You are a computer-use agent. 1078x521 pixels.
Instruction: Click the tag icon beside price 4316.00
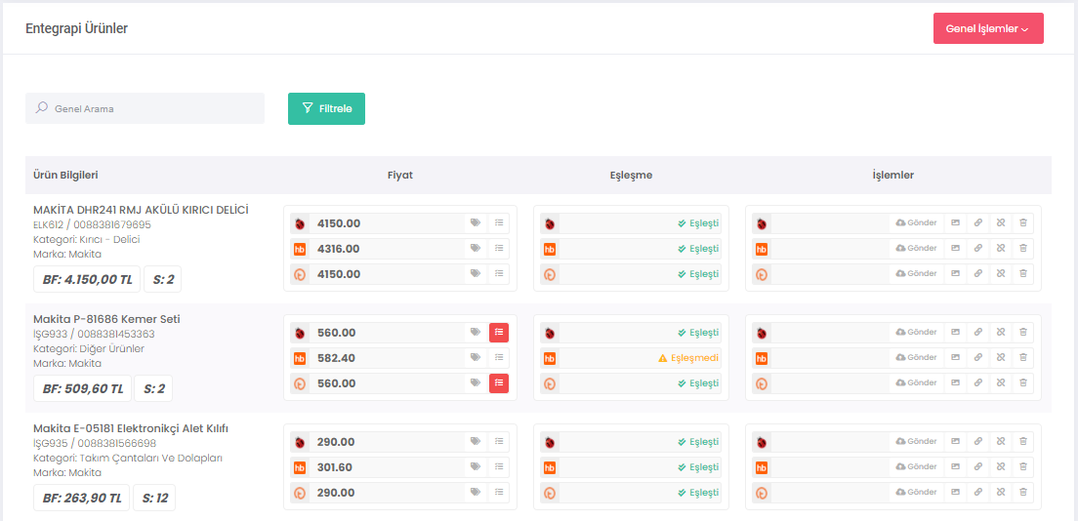[x=476, y=249]
